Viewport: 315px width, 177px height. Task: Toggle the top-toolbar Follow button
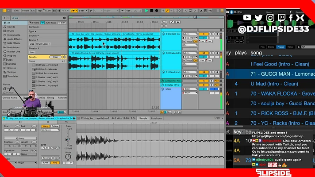25,11
